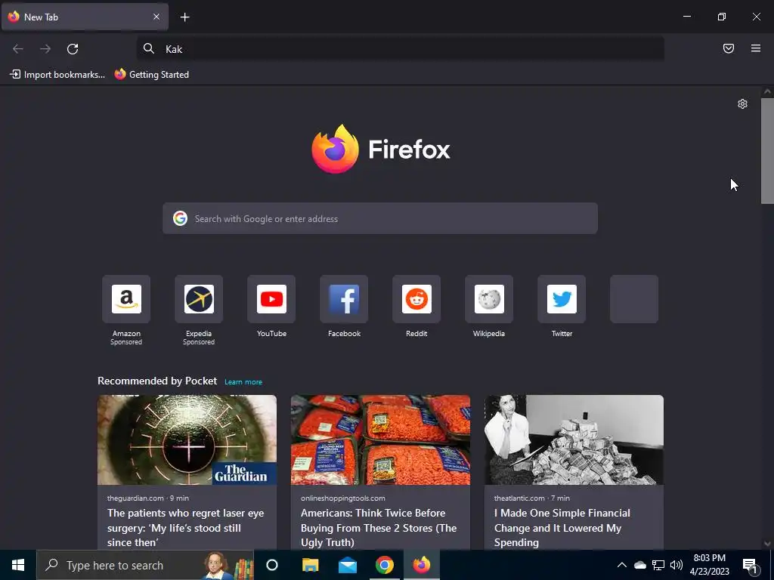Open 'Americans: Think Twice Before Buying' headline
This screenshot has height=580, width=774.
pyautogui.click(x=379, y=528)
